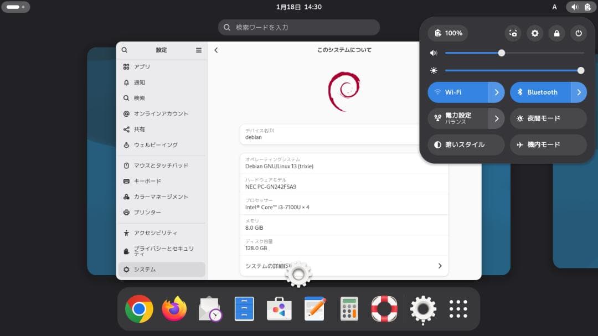Open the power off icon in quick settings
This screenshot has width=598, height=336.
click(x=578, y=33)
